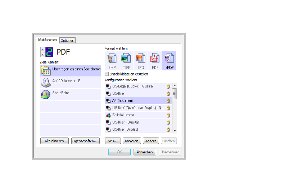The image size is (285, 186).
Task: Click lock icon on US-Legal (Duplex) row
Action: point(168,86)
